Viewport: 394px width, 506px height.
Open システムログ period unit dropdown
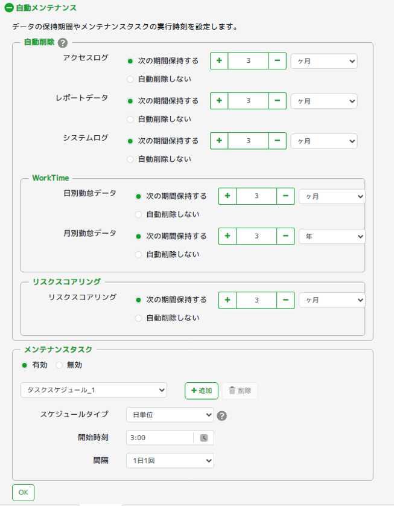click(x=324, y=141)
